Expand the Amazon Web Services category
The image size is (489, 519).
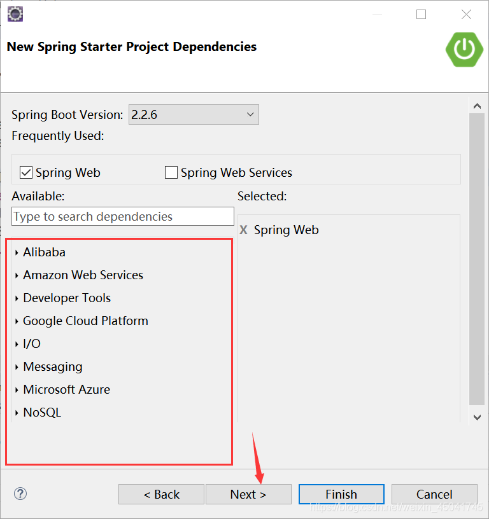pos(17,275)
